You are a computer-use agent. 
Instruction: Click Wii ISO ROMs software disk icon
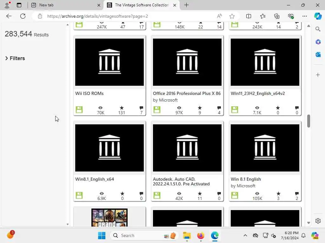(x=79, y=110)
